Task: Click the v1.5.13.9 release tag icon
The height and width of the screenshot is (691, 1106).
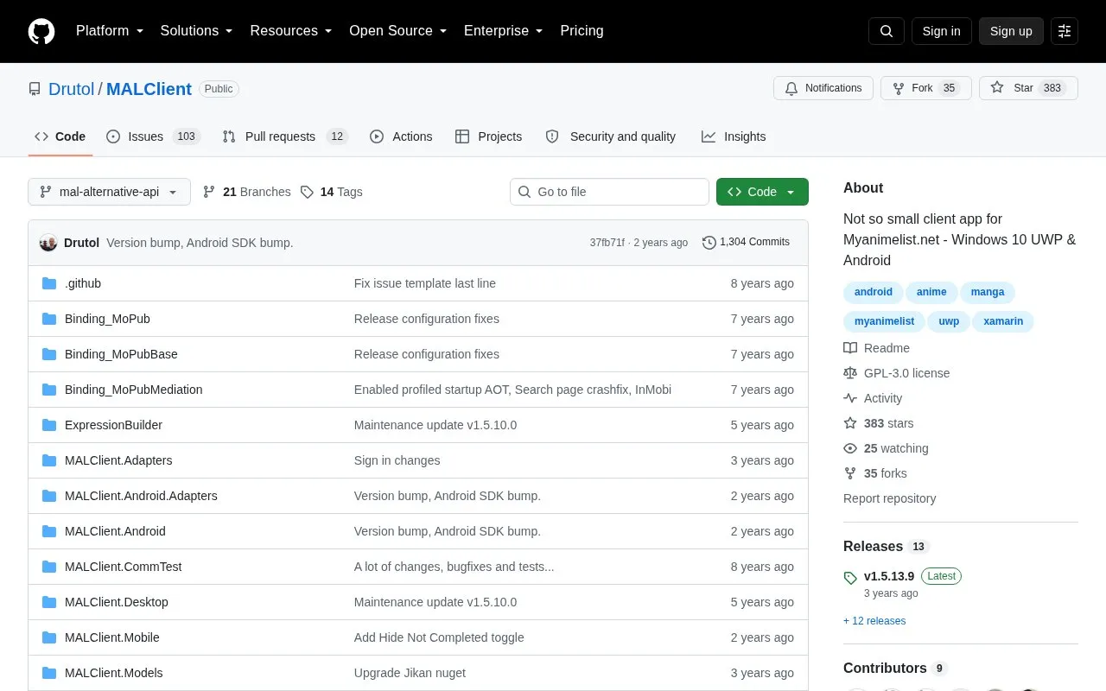Action: coord(850,577)
